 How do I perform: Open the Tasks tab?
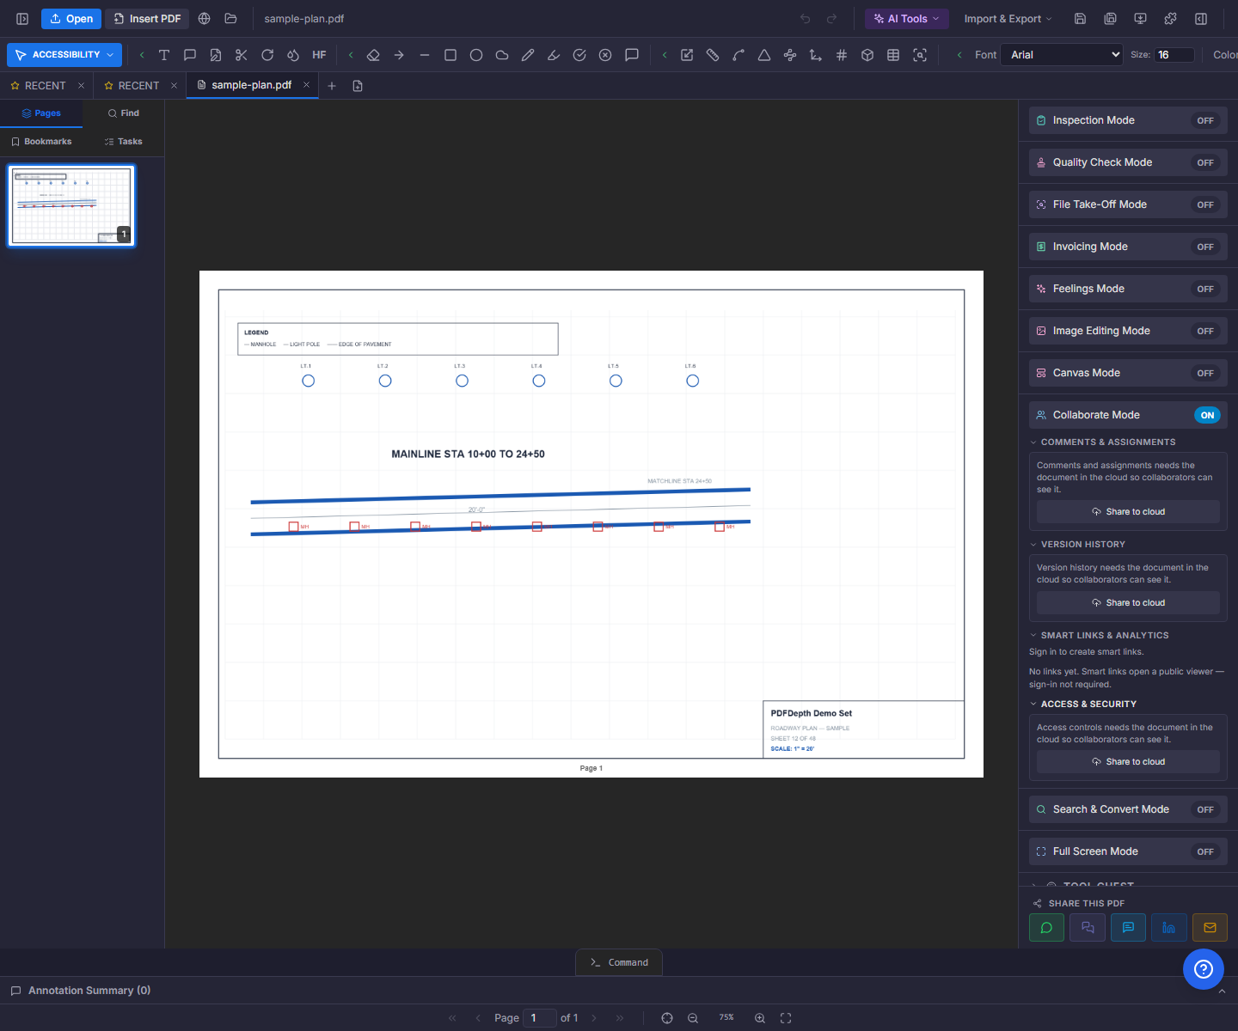tap(124, 142)
